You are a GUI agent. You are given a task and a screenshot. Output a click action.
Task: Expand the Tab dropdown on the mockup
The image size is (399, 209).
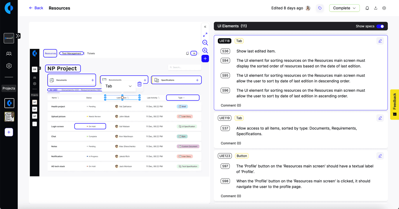[130, 86]
